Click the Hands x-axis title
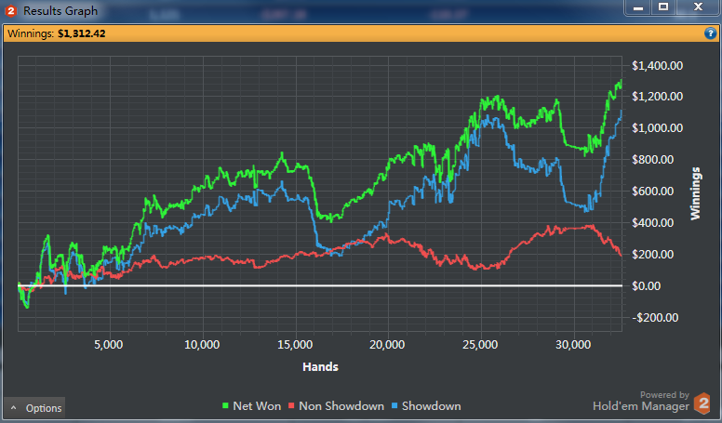This screenshot has height=423, width=722. [320, 367]
